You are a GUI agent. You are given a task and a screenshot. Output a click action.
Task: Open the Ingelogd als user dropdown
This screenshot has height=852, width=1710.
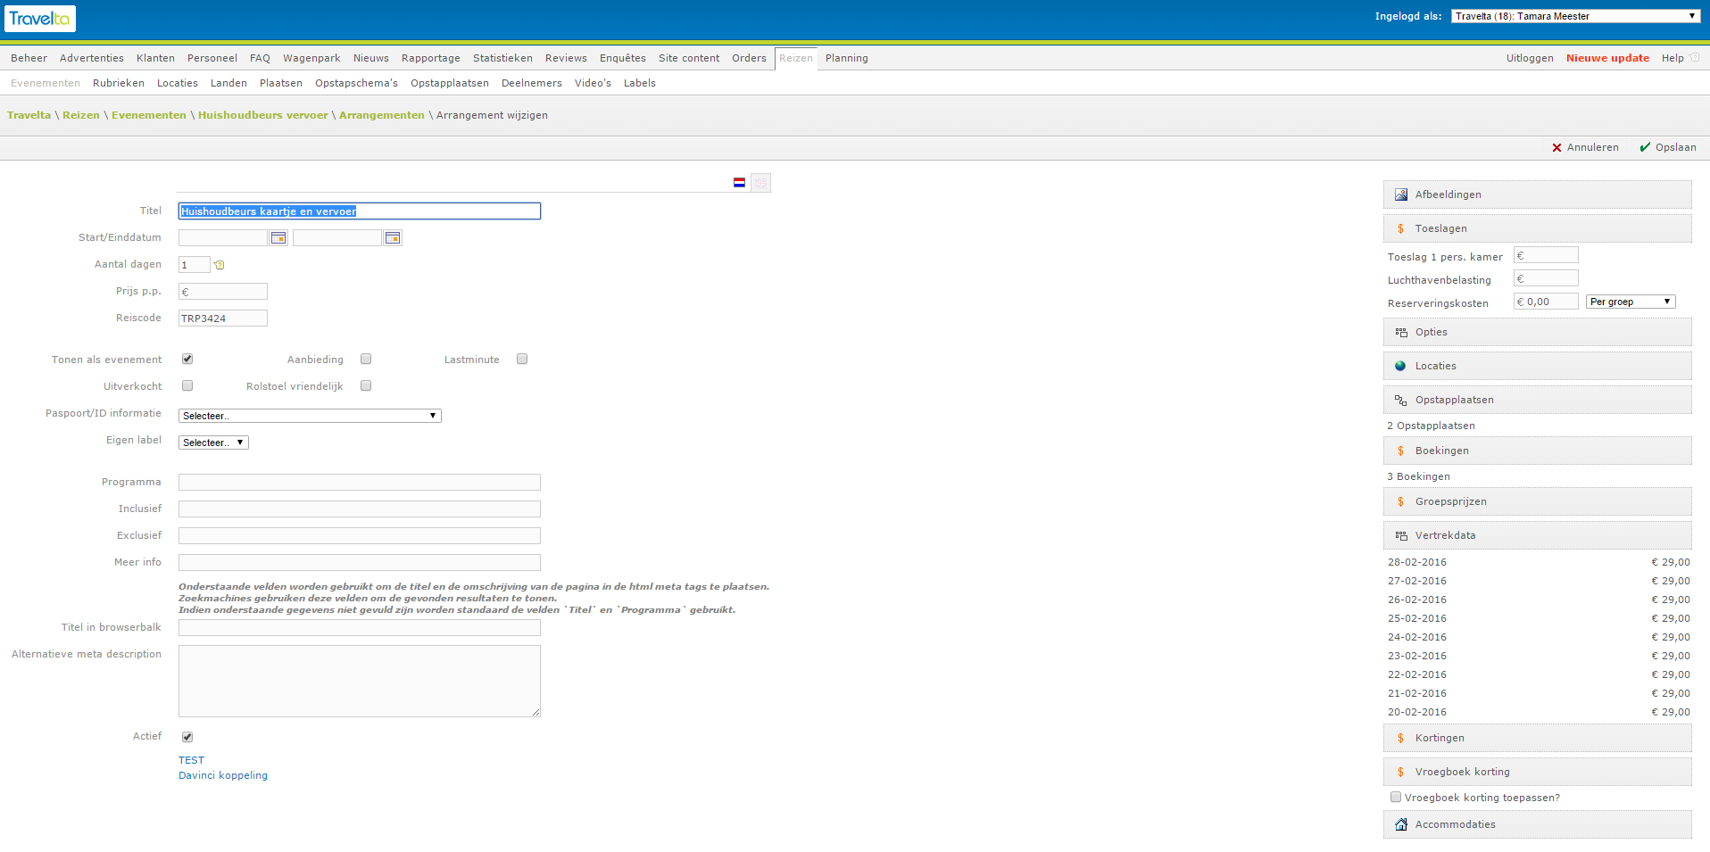1575,16
